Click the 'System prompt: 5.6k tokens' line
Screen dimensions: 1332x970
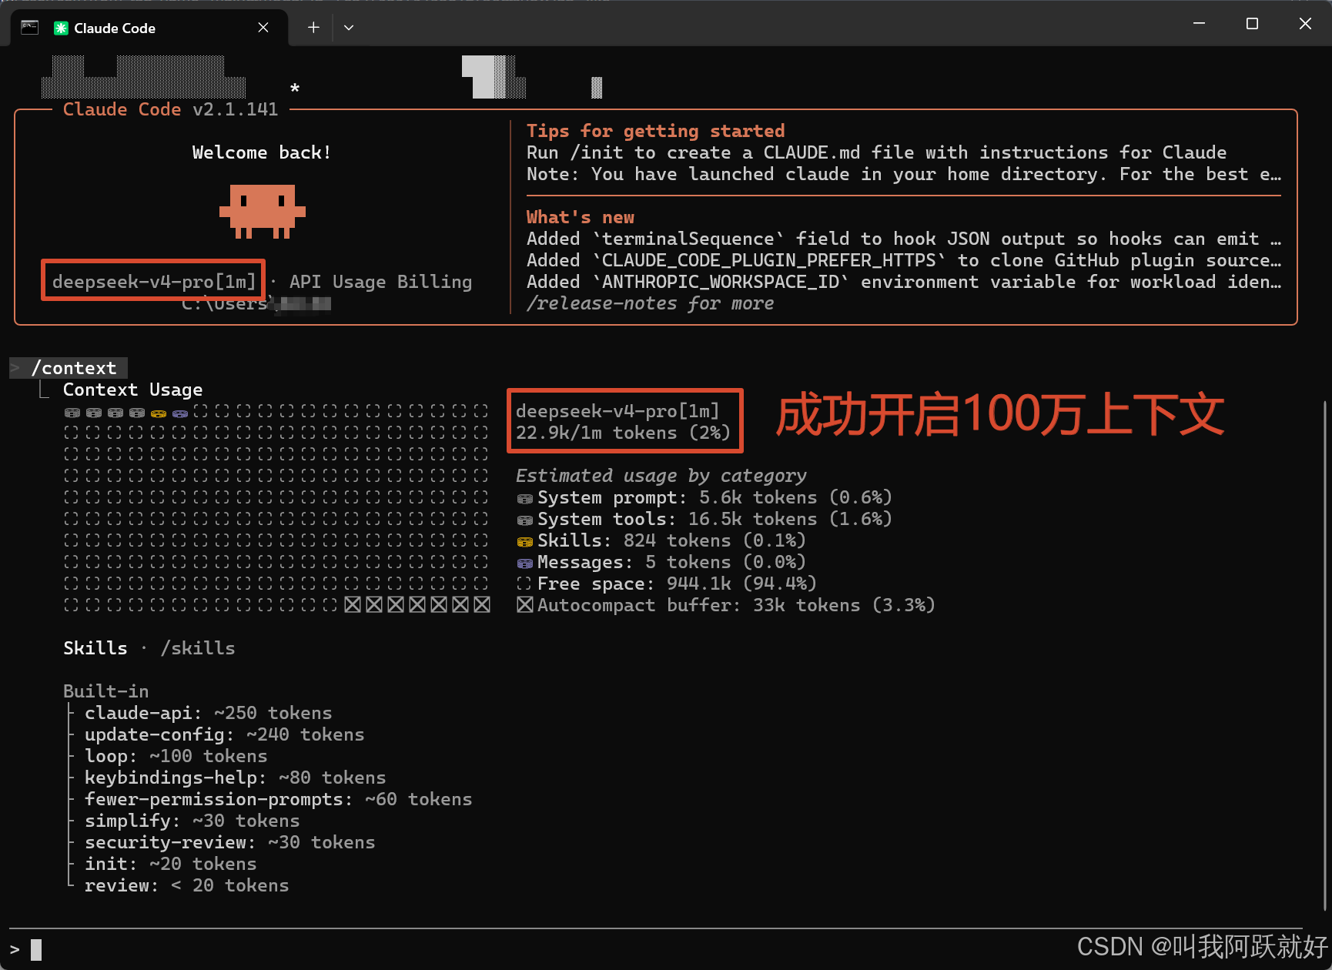point(715,497)
